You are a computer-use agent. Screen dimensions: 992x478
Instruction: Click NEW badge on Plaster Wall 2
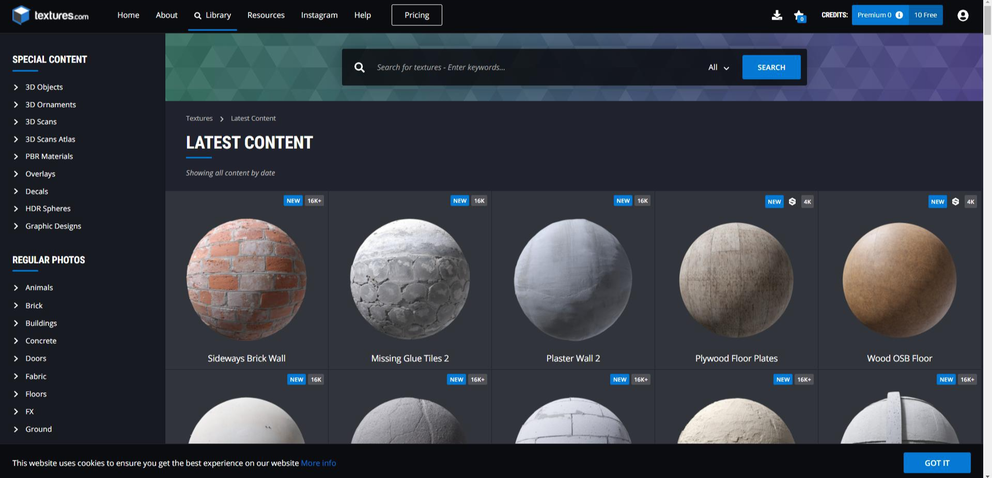click(x=623, y=201)
